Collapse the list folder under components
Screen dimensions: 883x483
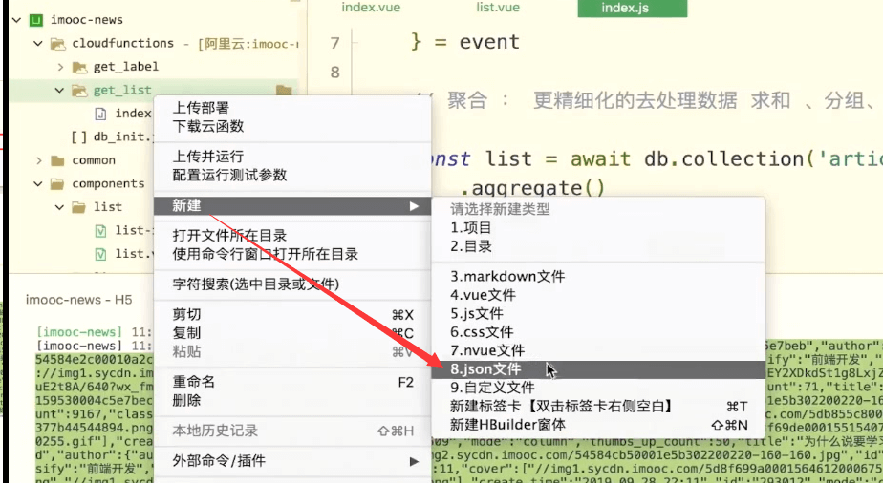pos(59,207)
